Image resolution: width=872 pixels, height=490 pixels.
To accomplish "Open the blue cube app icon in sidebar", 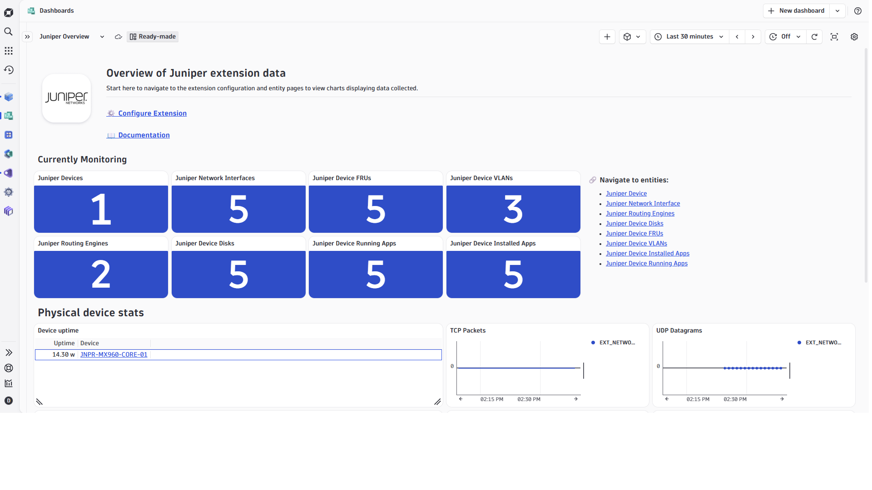I will 9,97.
